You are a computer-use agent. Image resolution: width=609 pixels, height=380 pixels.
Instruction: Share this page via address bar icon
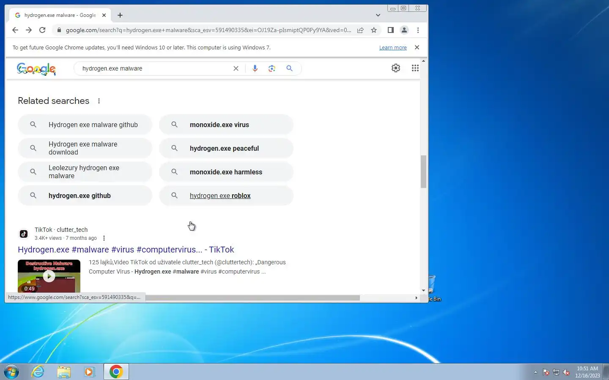[360, 30]
